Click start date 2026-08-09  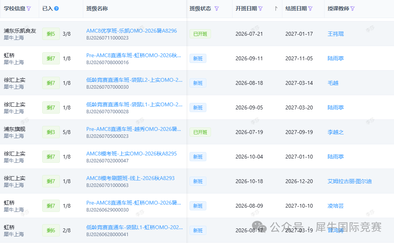249,206
